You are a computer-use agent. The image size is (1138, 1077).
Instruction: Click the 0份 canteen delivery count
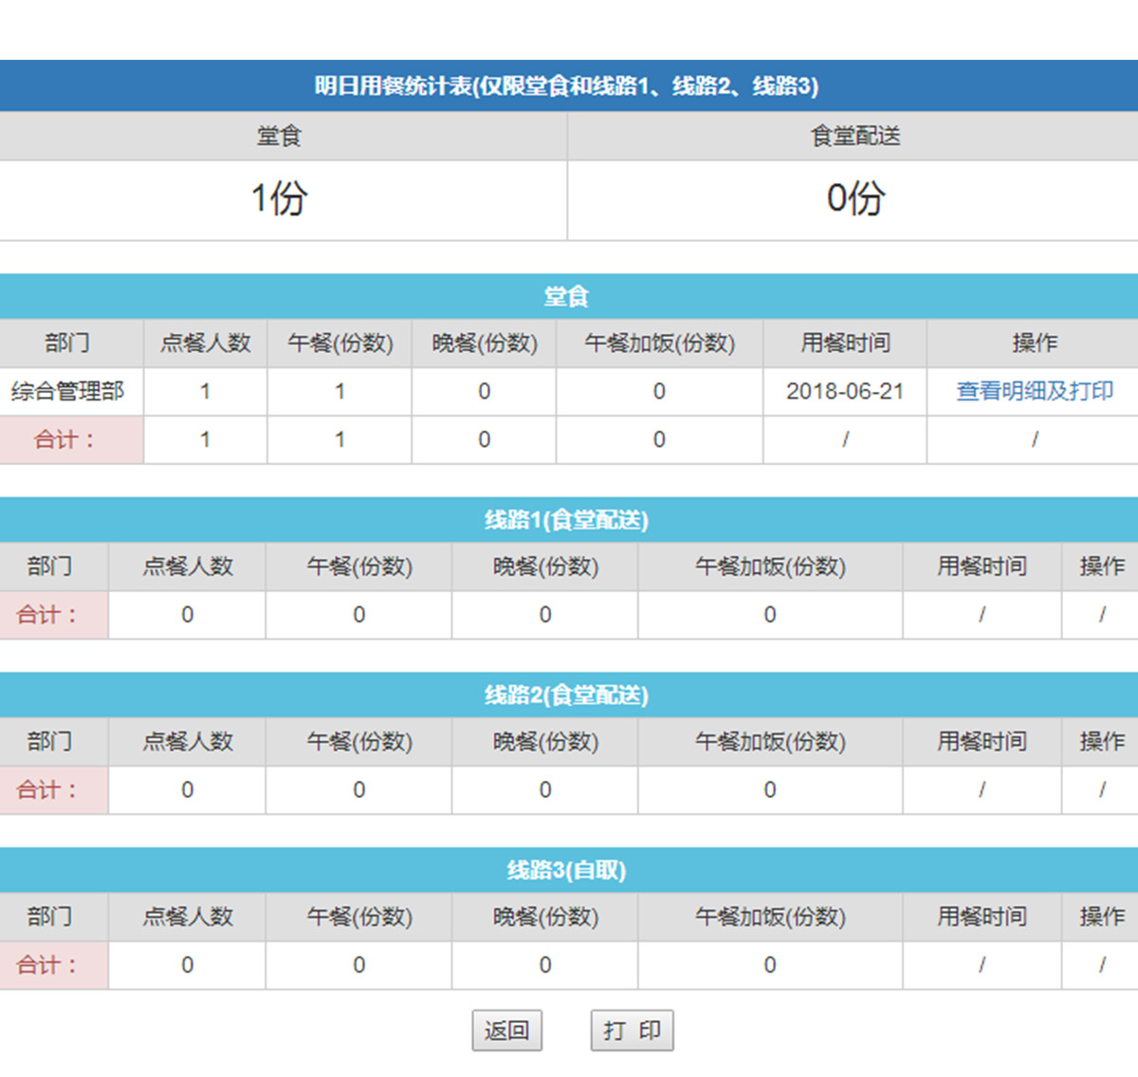coord(854,199)
